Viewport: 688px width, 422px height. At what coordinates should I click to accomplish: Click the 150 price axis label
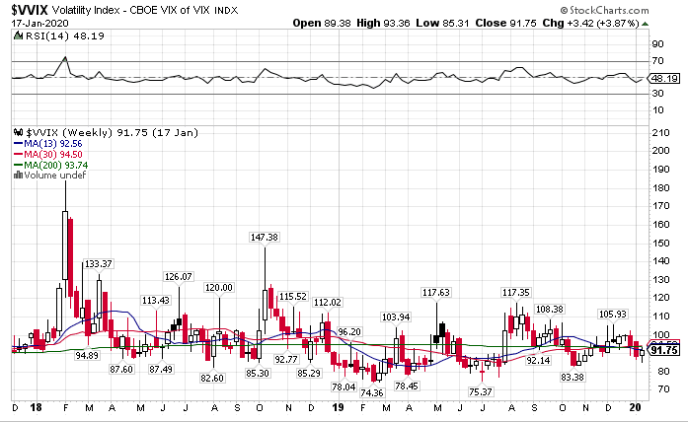(x=661, y=243)
